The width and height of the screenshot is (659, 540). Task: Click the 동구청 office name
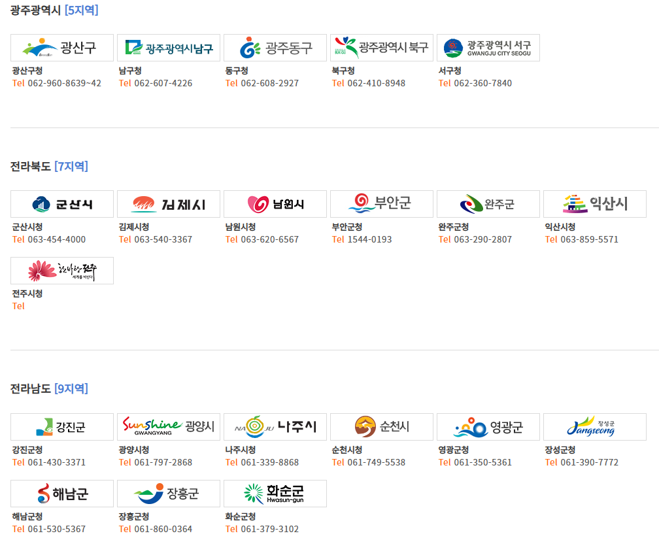(237, 71)
